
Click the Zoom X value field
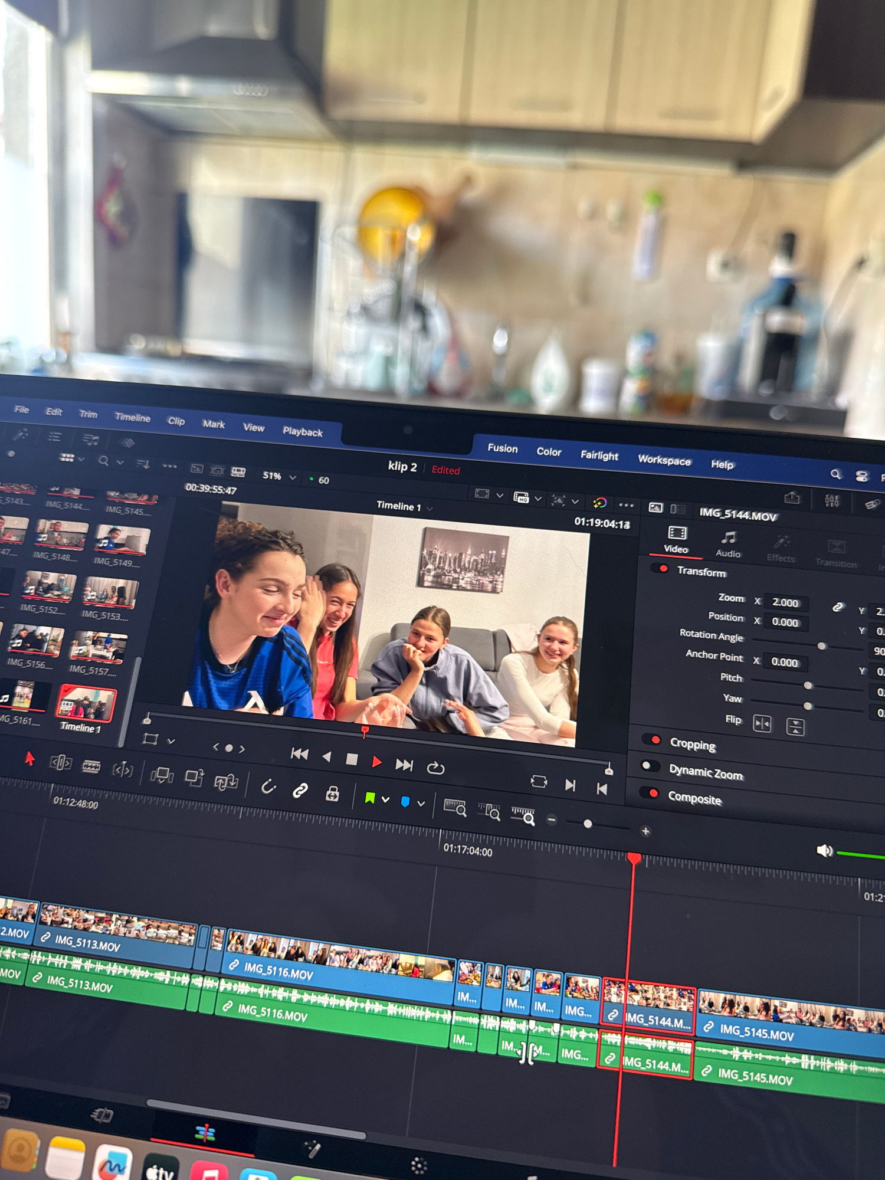click(785, 602)
